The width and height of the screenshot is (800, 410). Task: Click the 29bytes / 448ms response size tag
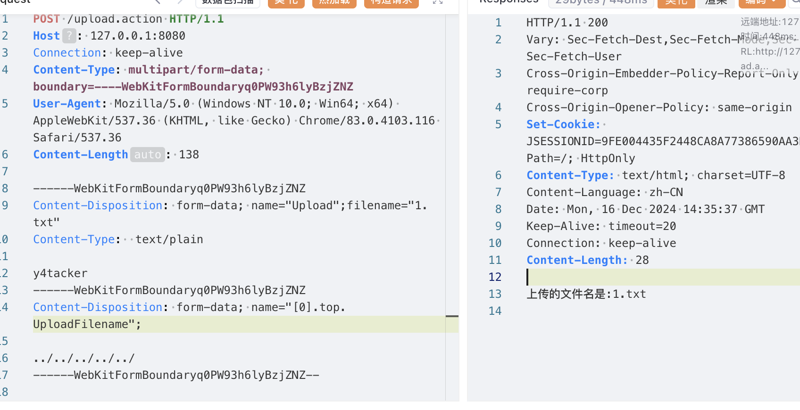point(601,2)
